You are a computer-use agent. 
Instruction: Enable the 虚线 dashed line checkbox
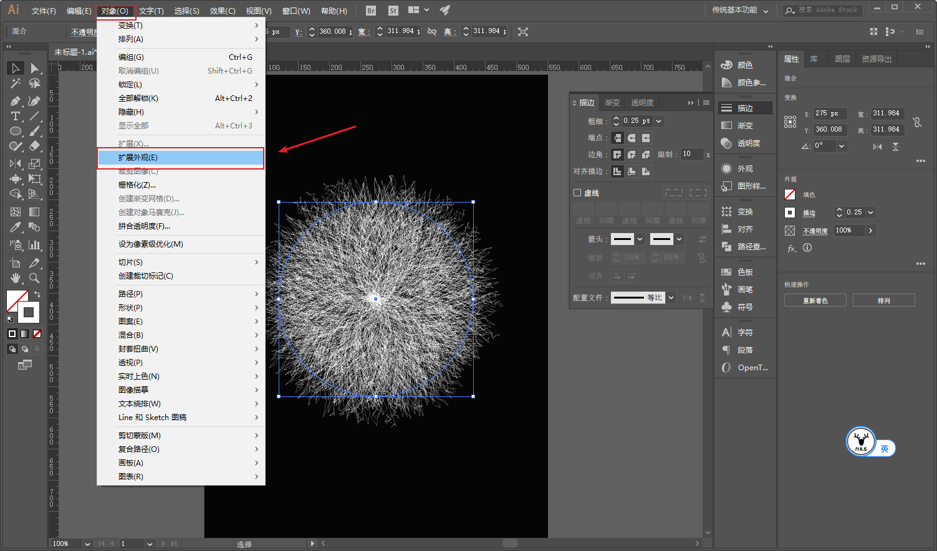click(x=577, y=193)
